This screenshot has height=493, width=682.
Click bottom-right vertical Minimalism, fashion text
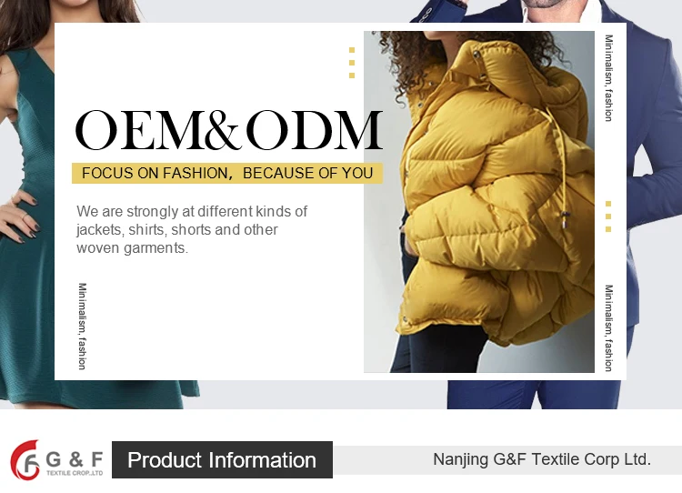(x=609, y=328)
